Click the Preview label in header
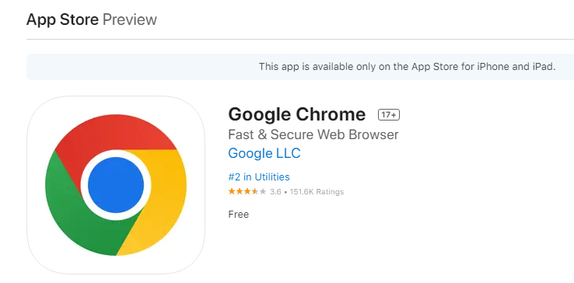The image size is (574, 283). (x=130, y=19)
